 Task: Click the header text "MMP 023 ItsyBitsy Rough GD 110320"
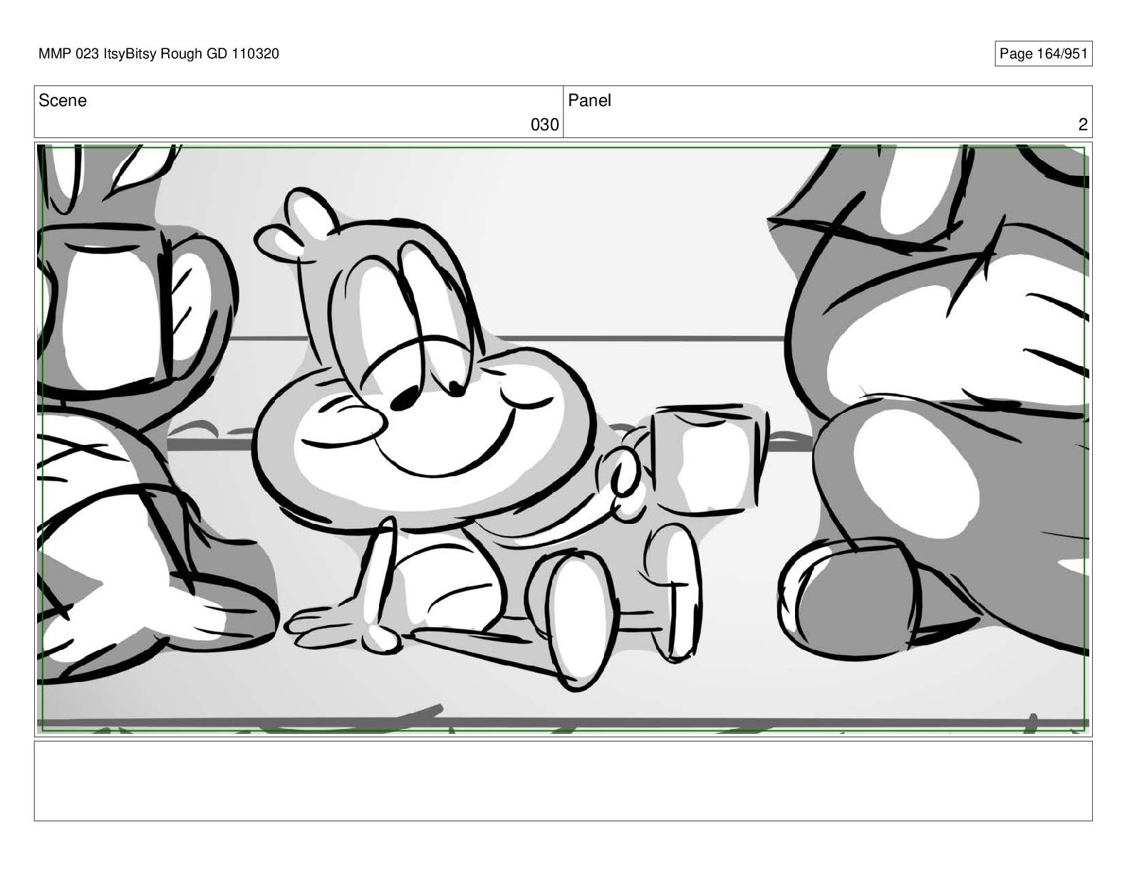[x=159, y=53]
